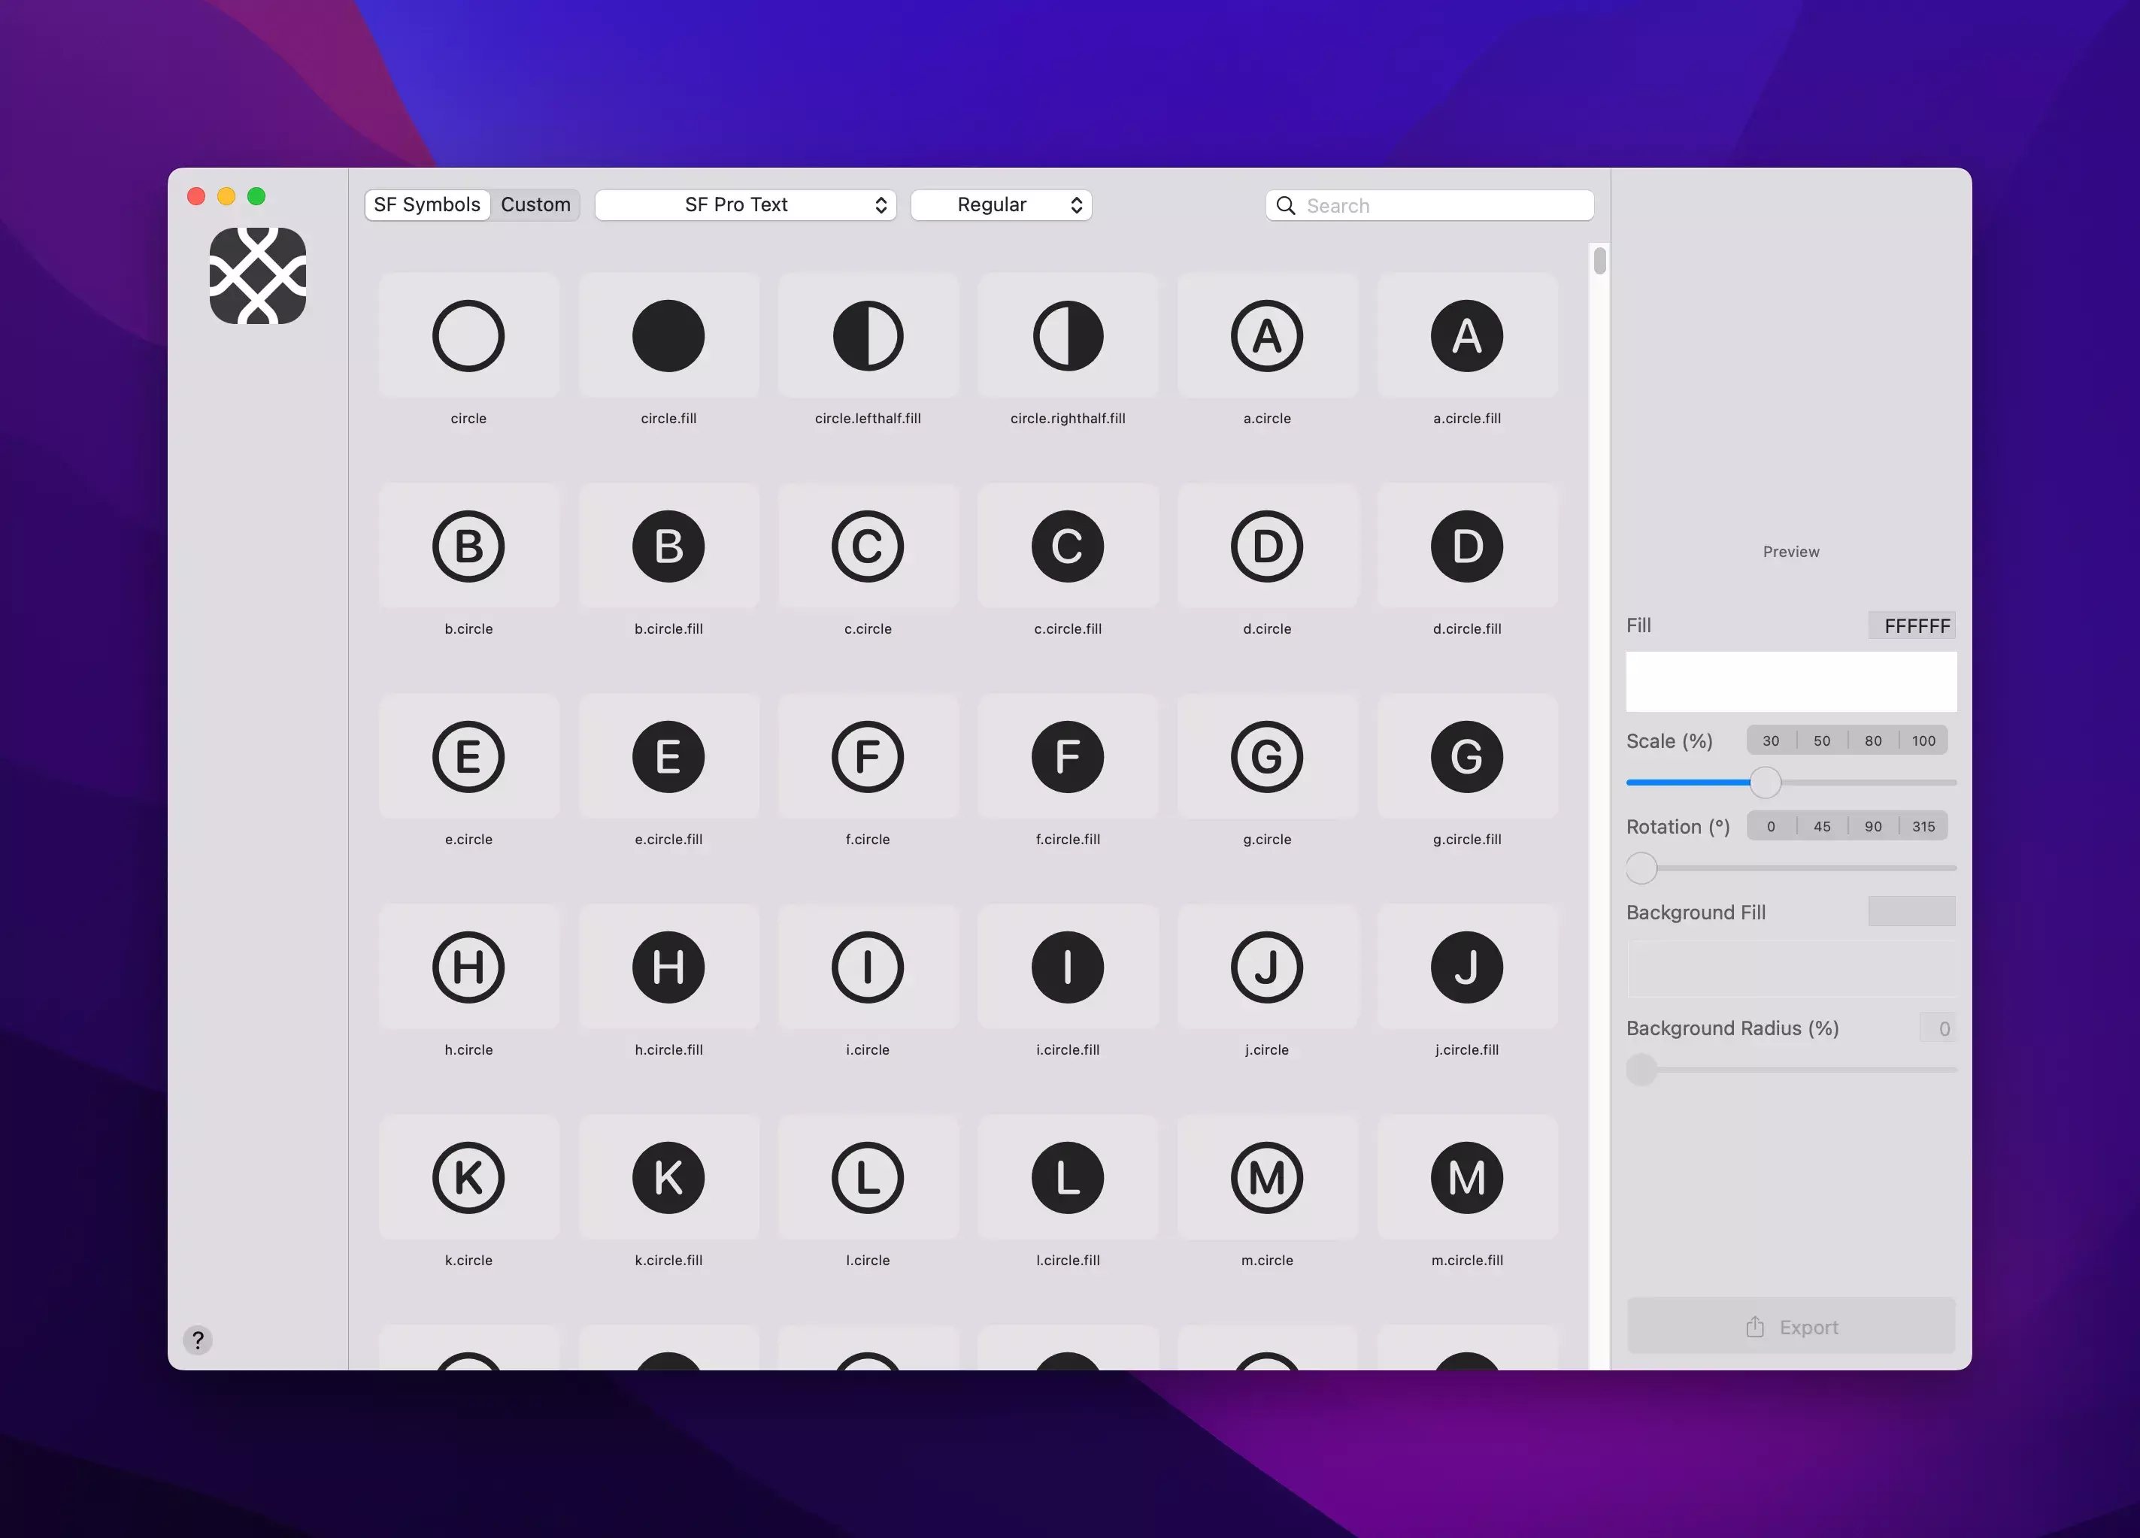Switch to the SF Symbols tab
This screenshot has height=1538, width=2140.
[x=426, y=204]
